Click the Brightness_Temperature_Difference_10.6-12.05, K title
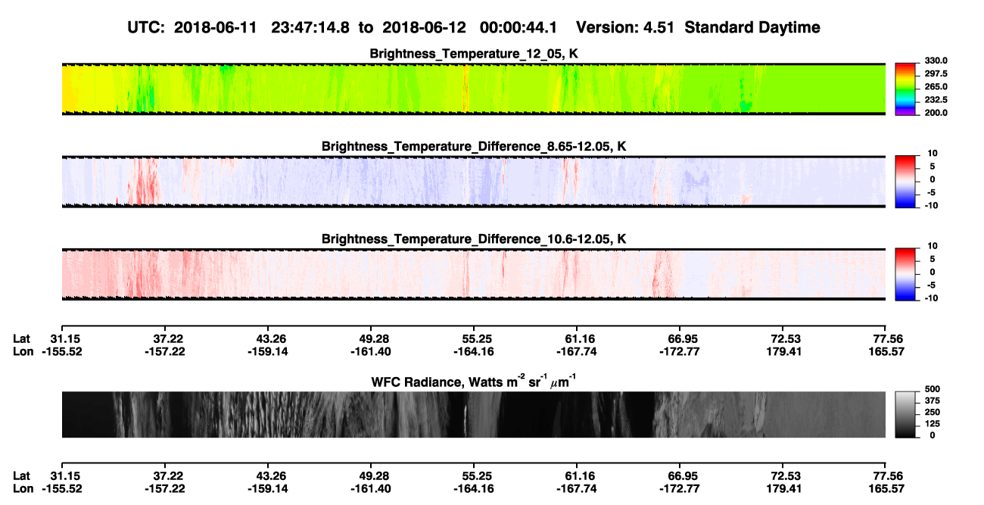The width and height of the screenshot is (984, 505). point(474,238)
